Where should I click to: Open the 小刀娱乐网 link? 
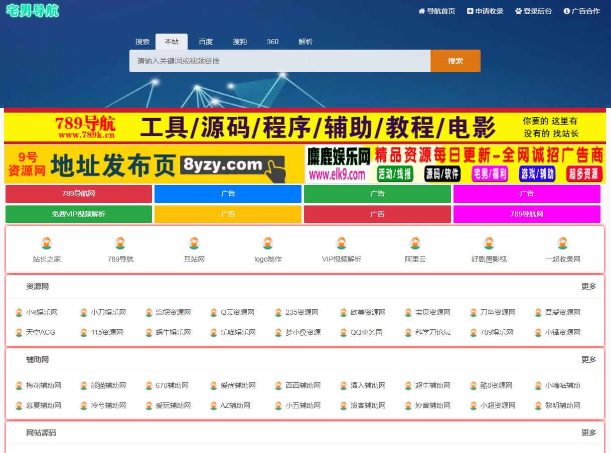click(108, 312)
